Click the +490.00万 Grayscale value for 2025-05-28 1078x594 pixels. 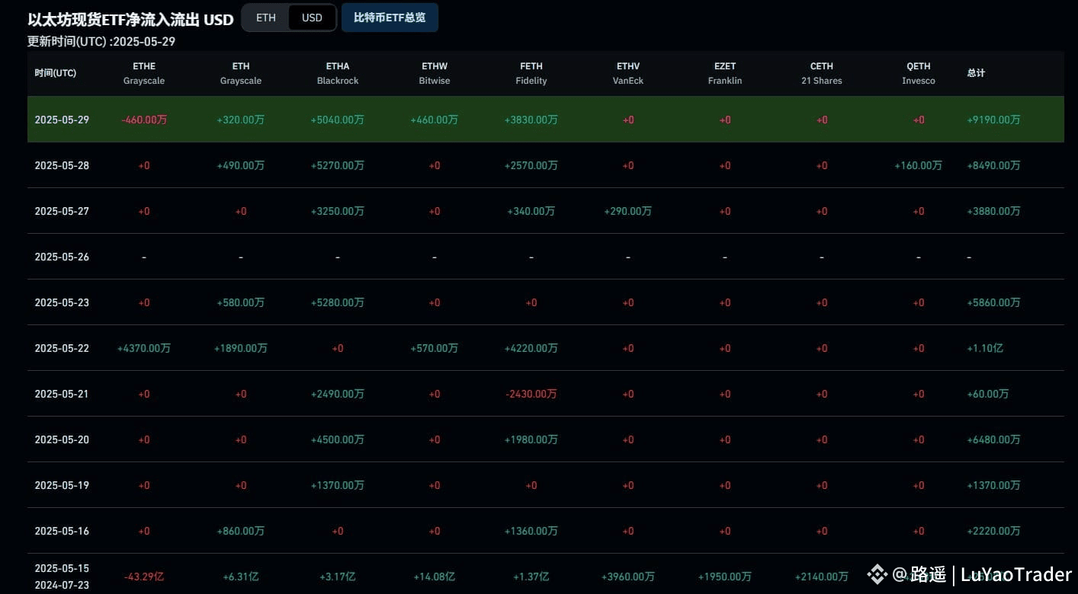click(241, 165)
